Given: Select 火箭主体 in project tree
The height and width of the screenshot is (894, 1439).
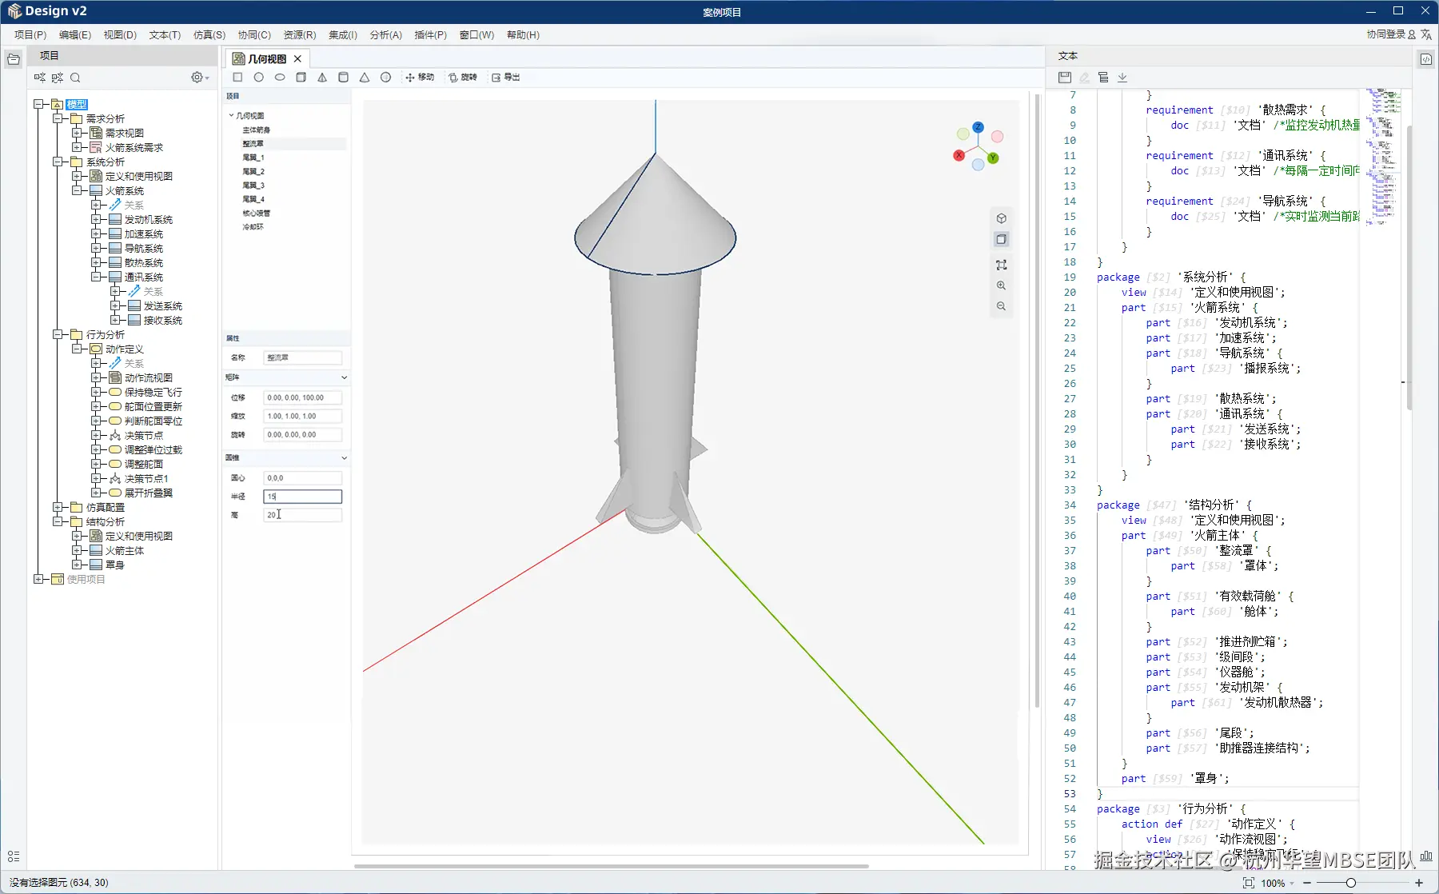Looking at the screenshot, I should click(125, 551).
